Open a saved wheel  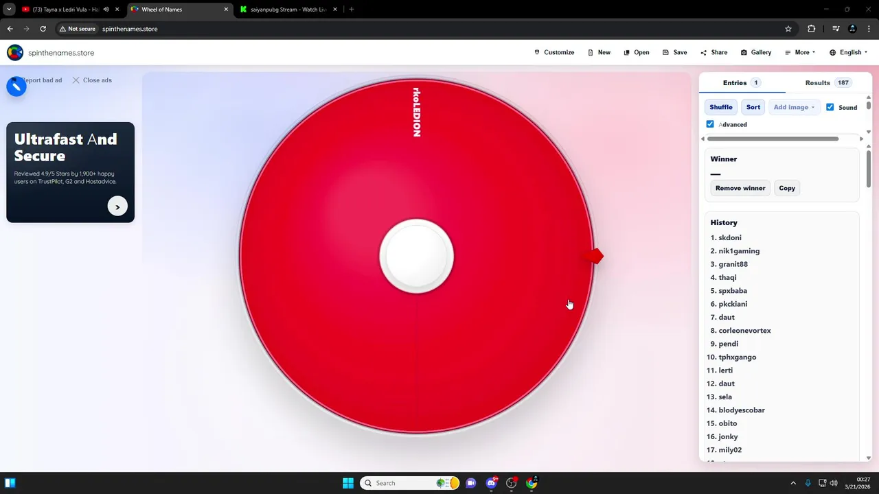[x=637, y=52]
